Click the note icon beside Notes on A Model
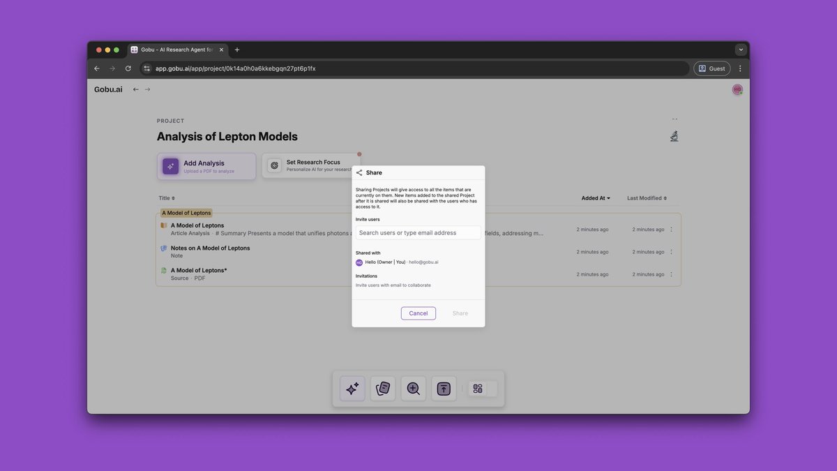 click(164, 248)
